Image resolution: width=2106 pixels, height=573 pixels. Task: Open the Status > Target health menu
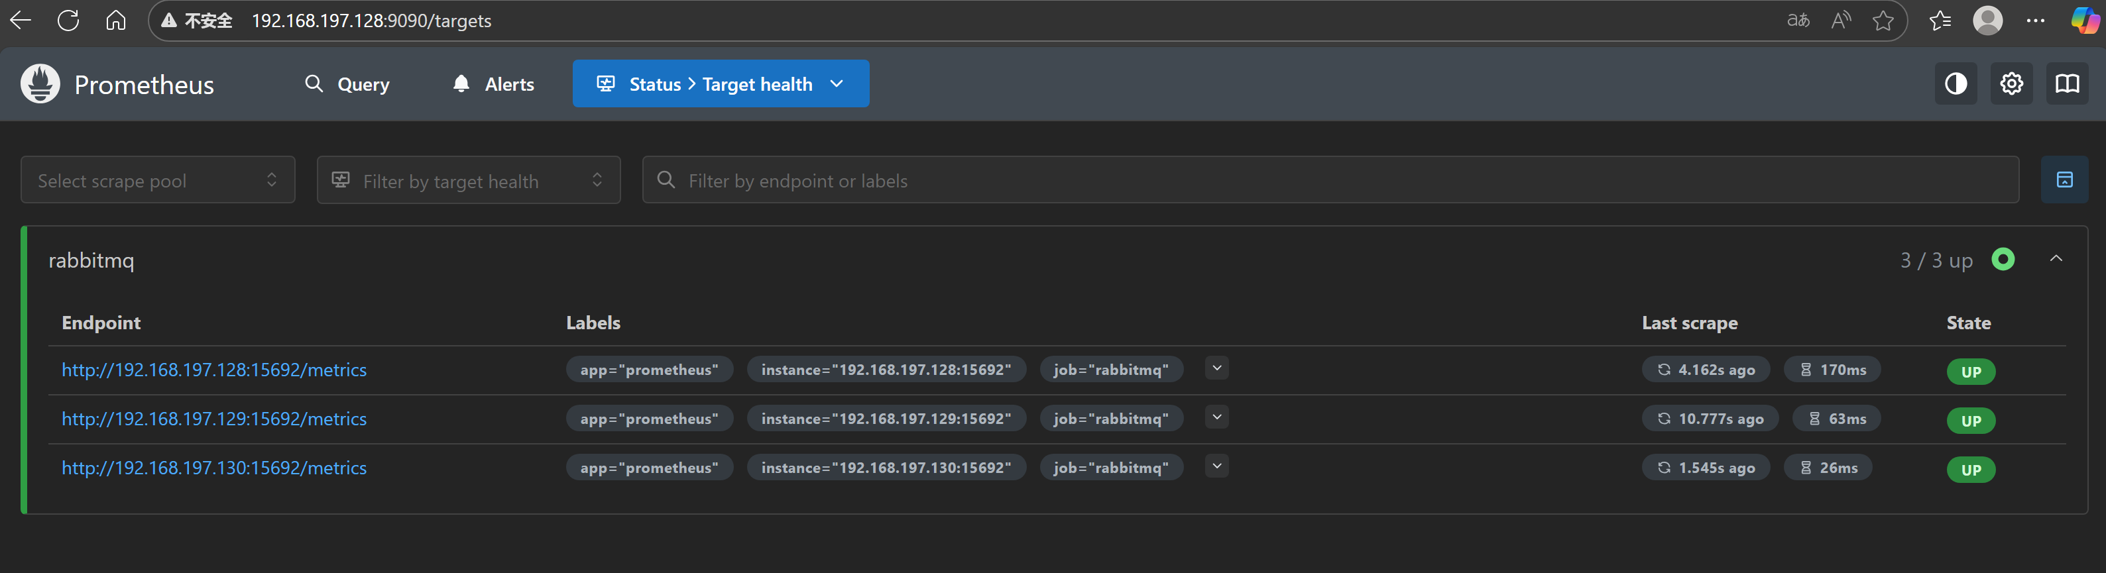click(x=721, y=83)
